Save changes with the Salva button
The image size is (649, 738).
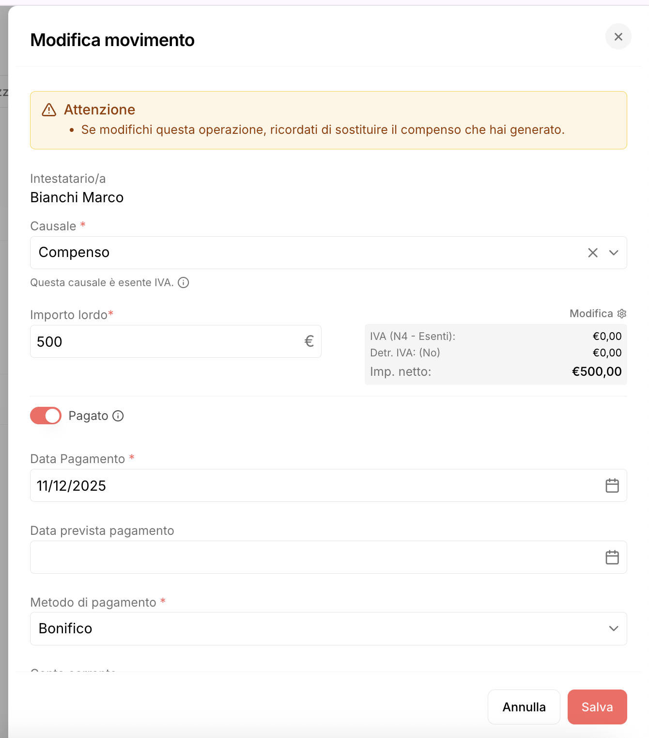coord(597,707)
